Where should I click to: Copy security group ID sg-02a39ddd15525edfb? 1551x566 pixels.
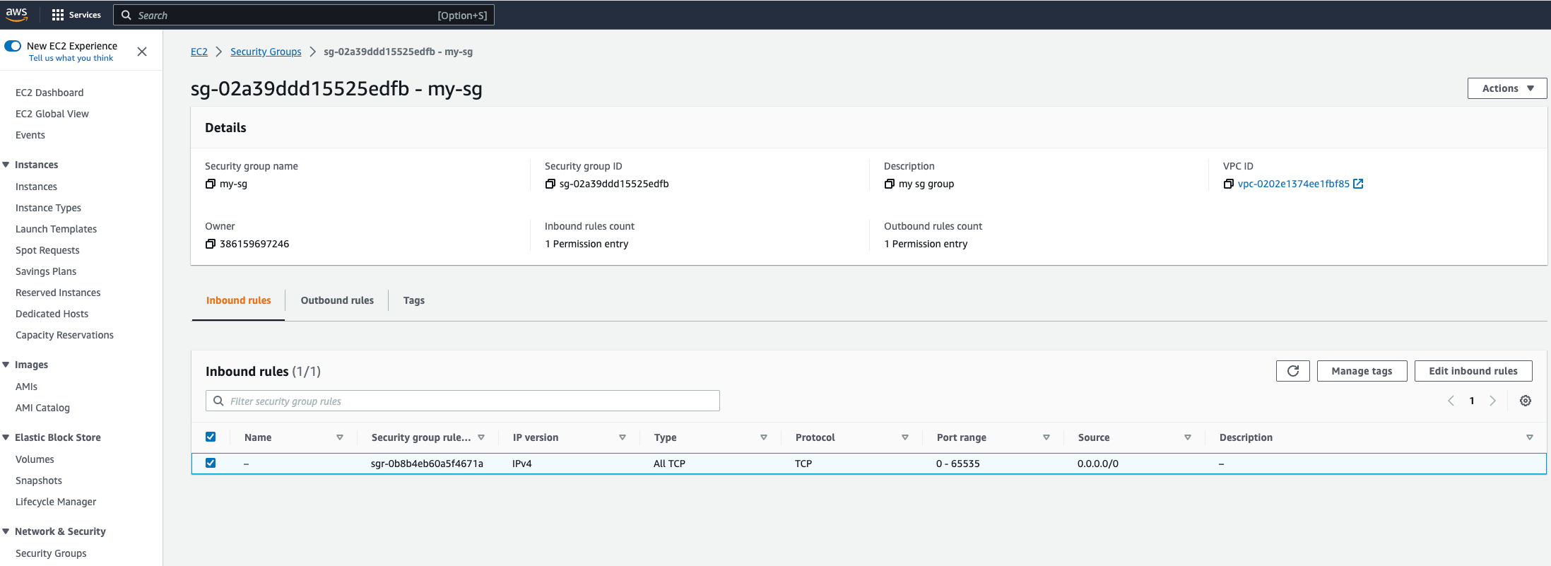[550, 184]
